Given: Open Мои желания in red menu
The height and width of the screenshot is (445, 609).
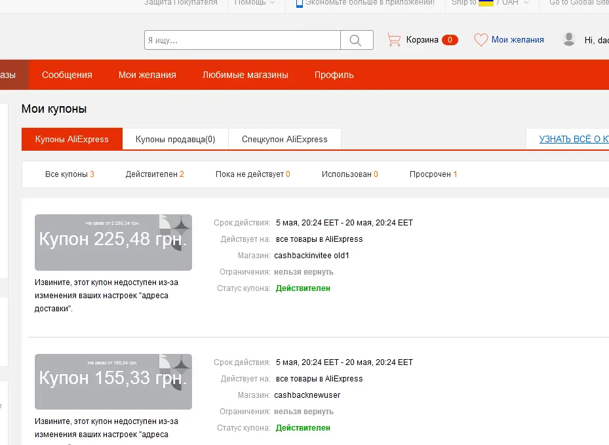Looking at the screenshot, I should pyautogui.click(x=147, y=75).
